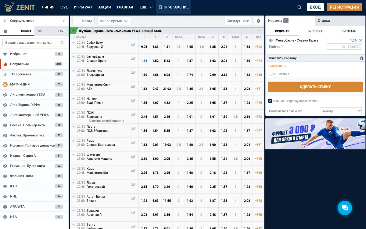
Task: Open the live chat bubble
Action: pyautogui.click(x=345, y=208)
